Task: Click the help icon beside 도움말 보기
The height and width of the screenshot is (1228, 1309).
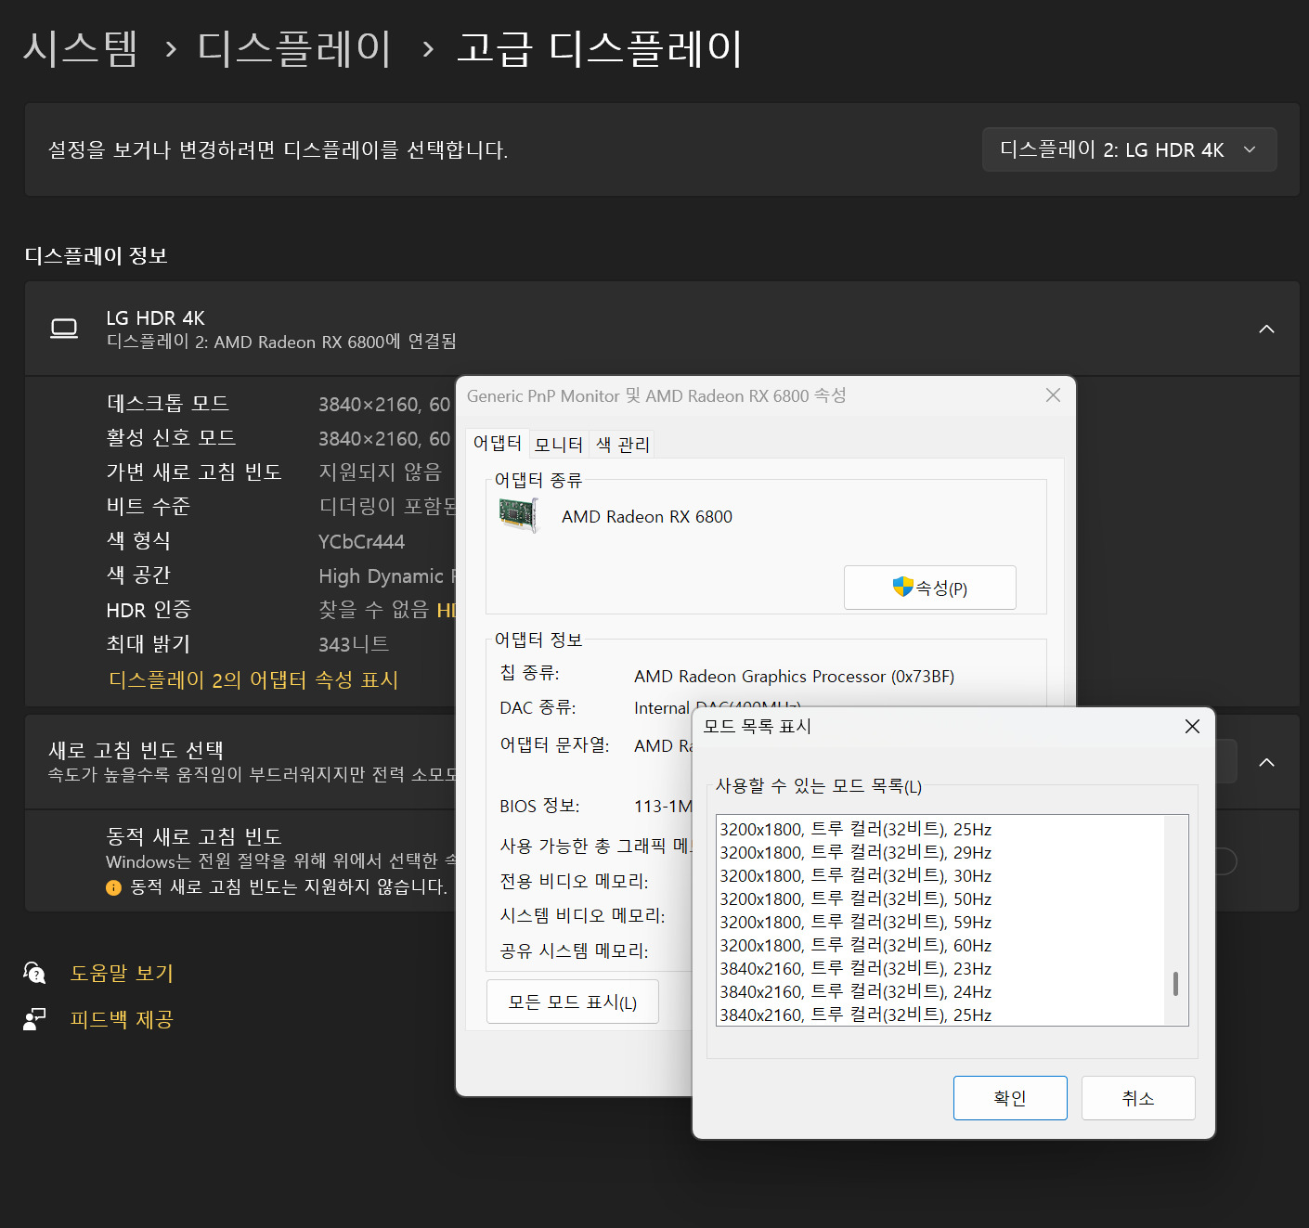Action: coord(34,973)
